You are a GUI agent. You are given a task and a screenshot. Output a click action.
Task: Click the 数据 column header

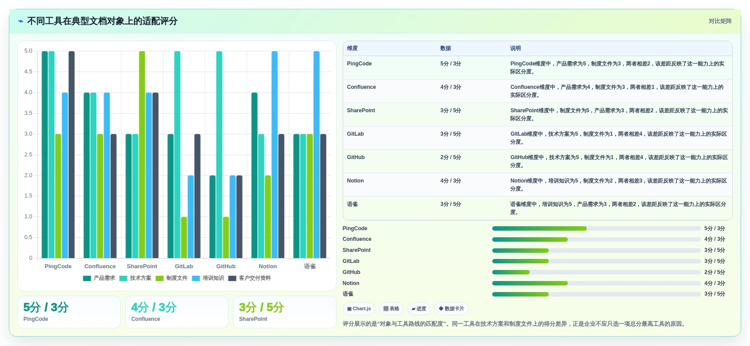tap(446, 48)
